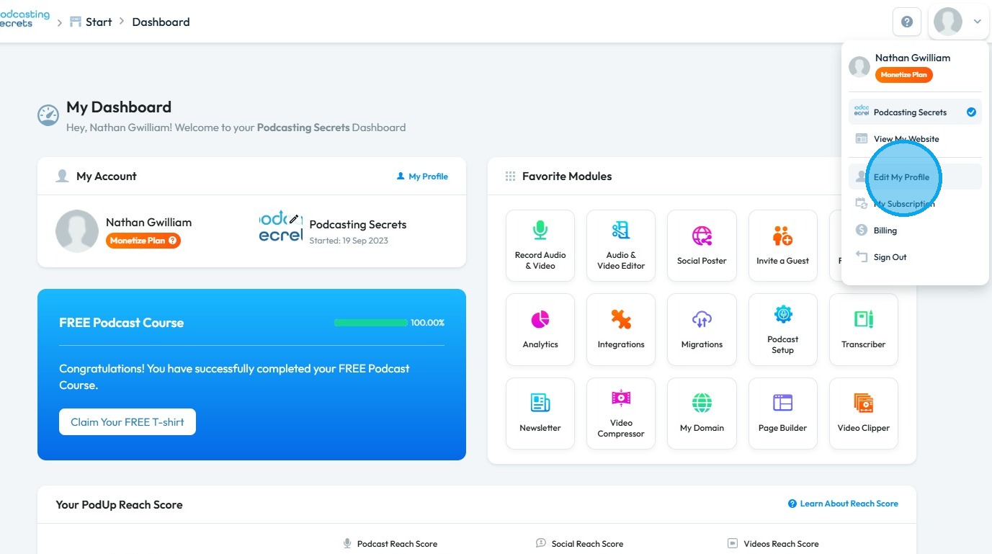Screen dimensions: 992x554
Task: Choose View My Website from menu
Action: (915, 139)
